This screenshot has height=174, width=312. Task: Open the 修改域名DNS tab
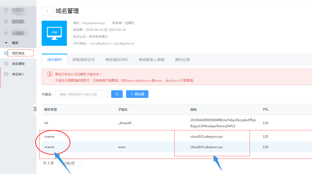coord(116,60)
